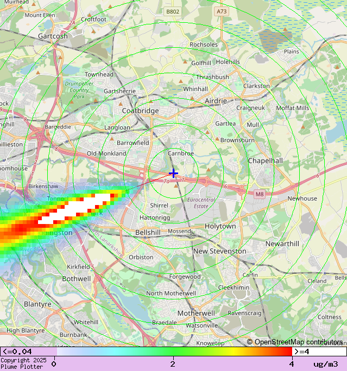Click the Carnbree label
This screenshot has width=347, height=371.
[181, 153]
